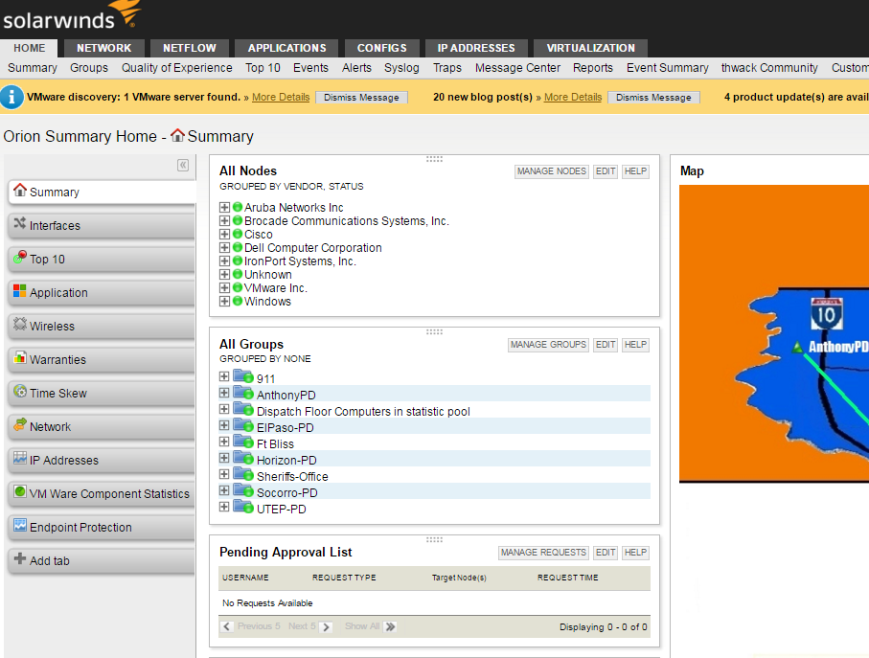Open More Details for VMware discovery

pos(281,97)
